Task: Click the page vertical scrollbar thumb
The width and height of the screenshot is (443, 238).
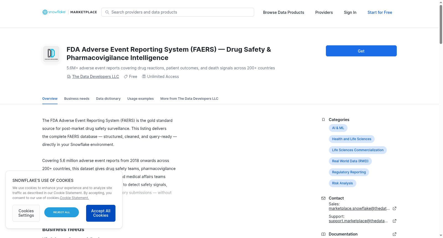Action: 441,24
